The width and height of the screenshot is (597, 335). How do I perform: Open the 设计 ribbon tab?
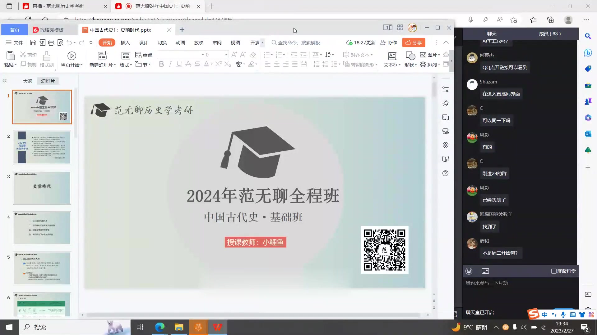[x=143, y=43]
